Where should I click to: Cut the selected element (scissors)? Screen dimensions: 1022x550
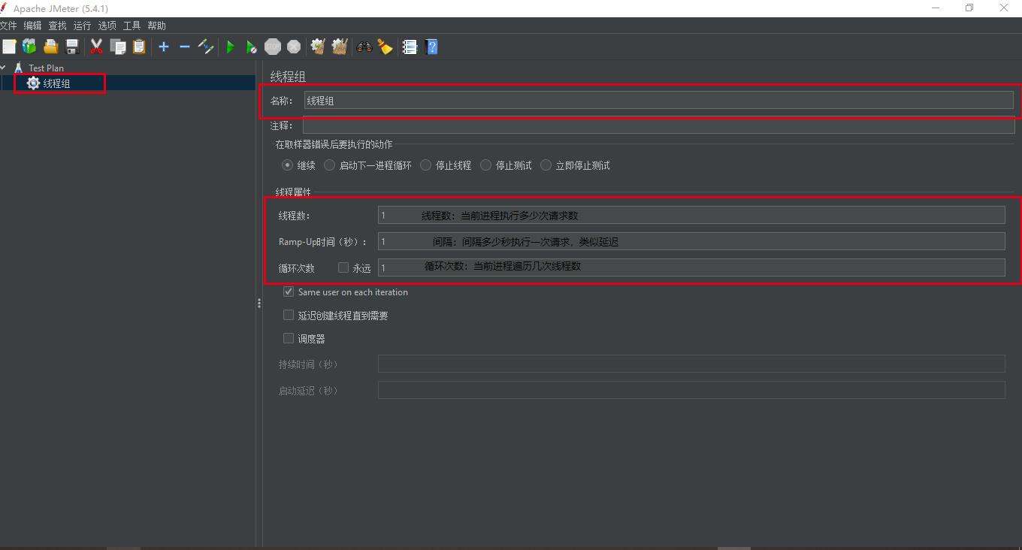point(96,47)
